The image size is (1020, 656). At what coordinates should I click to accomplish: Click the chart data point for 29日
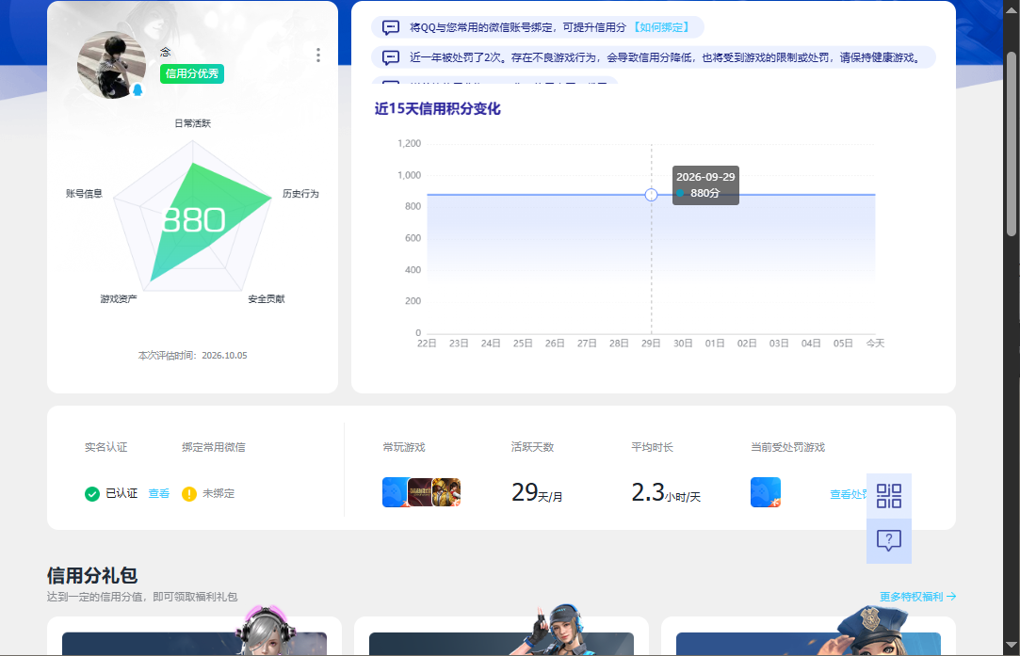click(x=651, y=195)
